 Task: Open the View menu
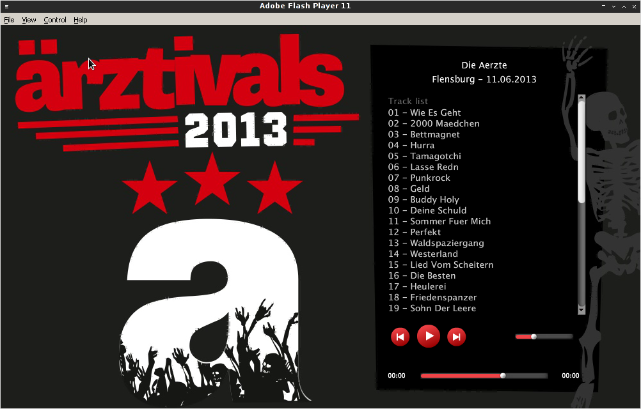29,20
